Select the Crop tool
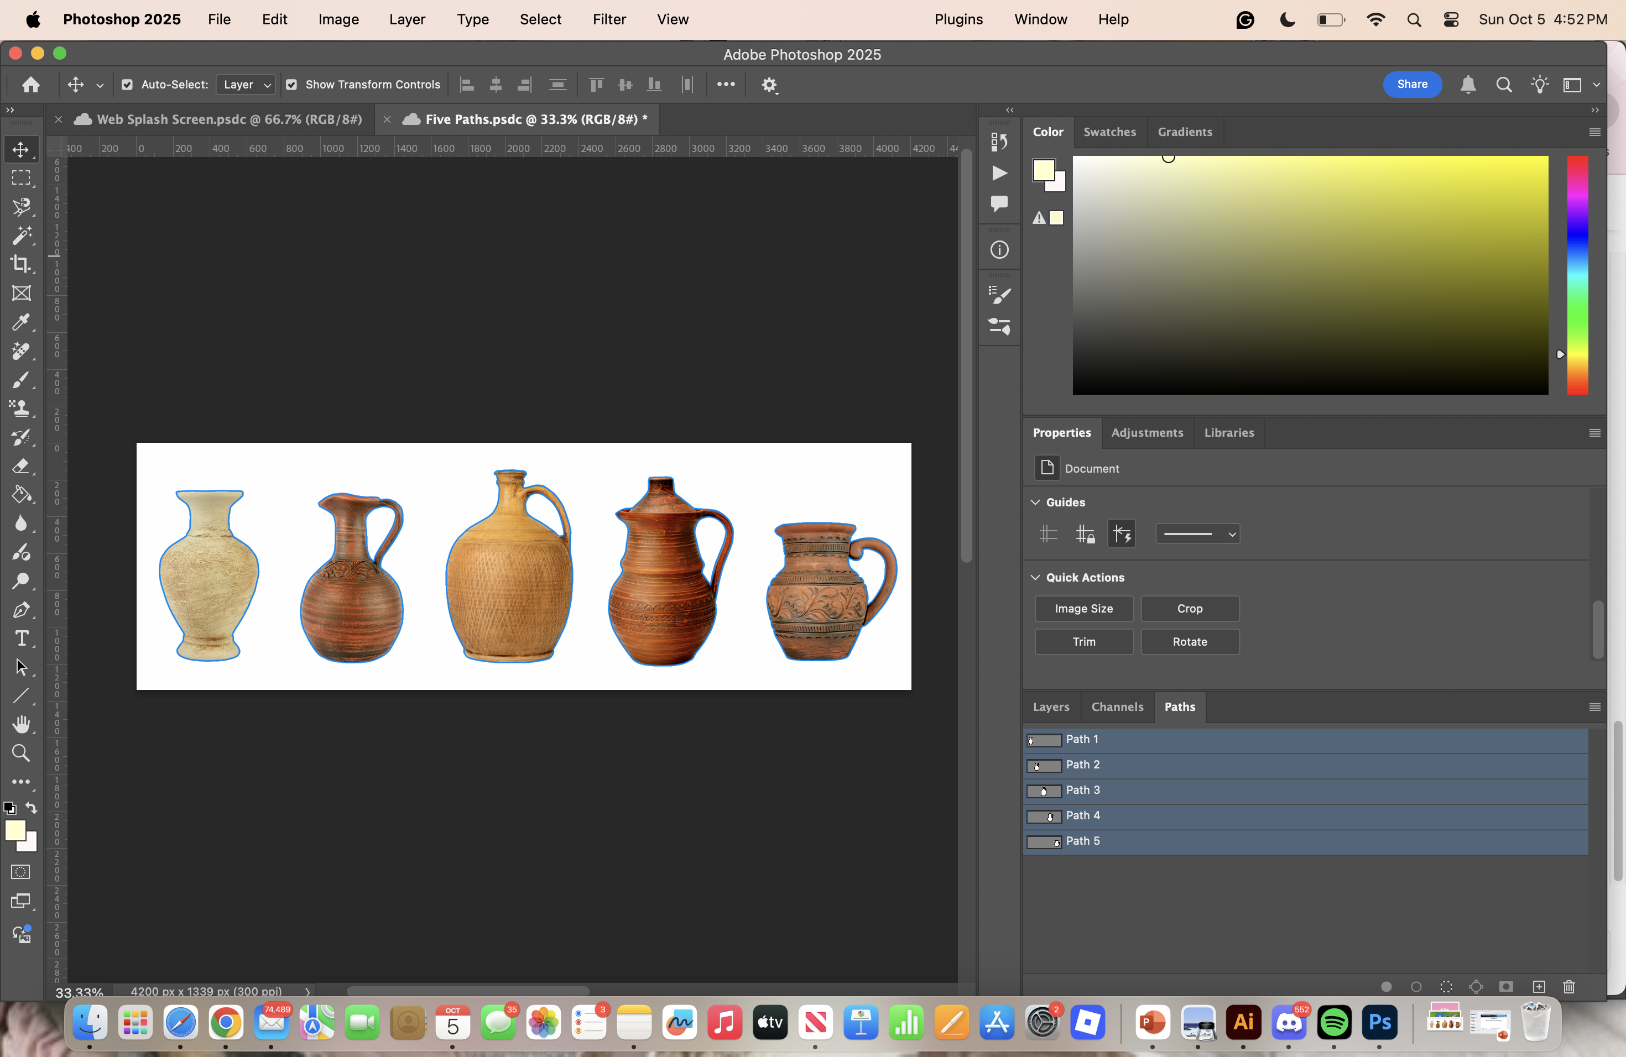Image resolution: width=1626 pixels, height=1057 pixels. pyautogui.click(x=20, y=264)
